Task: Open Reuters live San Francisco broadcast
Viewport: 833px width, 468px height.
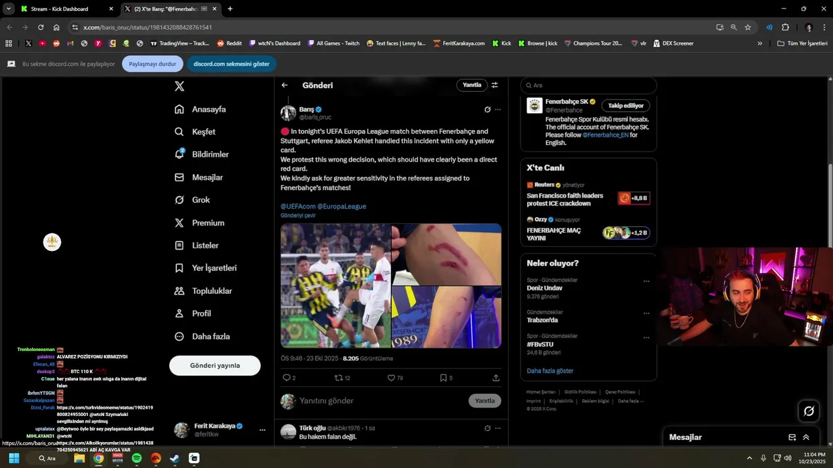Action: pyautogui.click(x=588, y=195)
